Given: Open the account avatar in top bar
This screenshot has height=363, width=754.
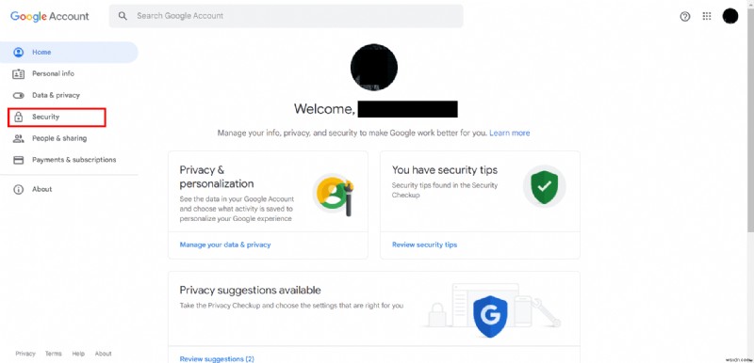Looking at the screenshot, I should tap(729, 16).
